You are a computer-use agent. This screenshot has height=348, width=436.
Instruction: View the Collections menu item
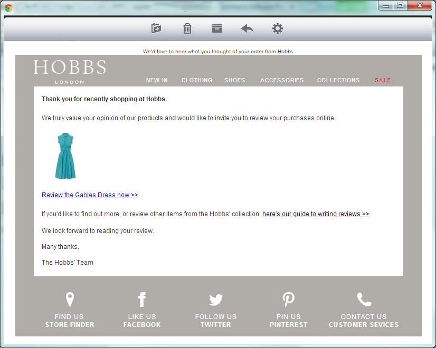(338, 80)
